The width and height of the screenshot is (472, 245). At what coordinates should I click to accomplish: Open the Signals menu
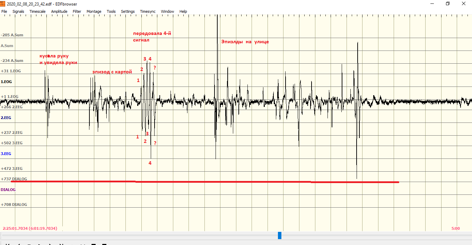(x=18, y=11)
